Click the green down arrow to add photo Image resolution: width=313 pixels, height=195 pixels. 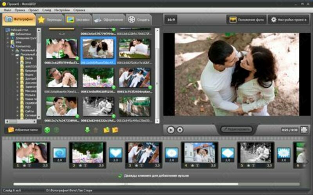click(87, 130)
